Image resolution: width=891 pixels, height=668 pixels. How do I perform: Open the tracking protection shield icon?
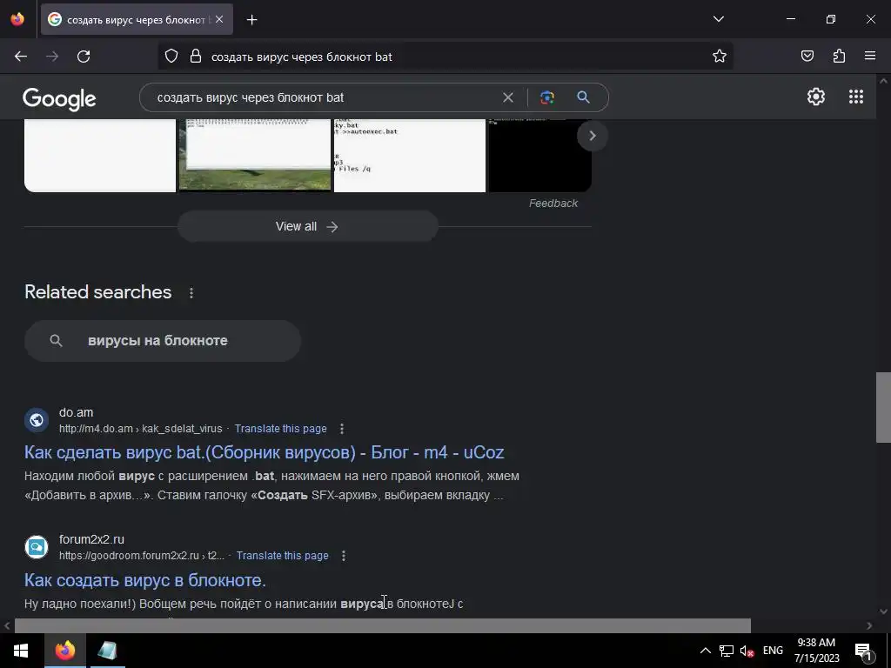(171, 57)
